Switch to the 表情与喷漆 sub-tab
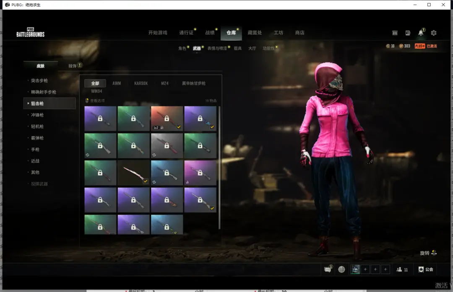Viewport: 453px width, 292px height. pos(217,48)
